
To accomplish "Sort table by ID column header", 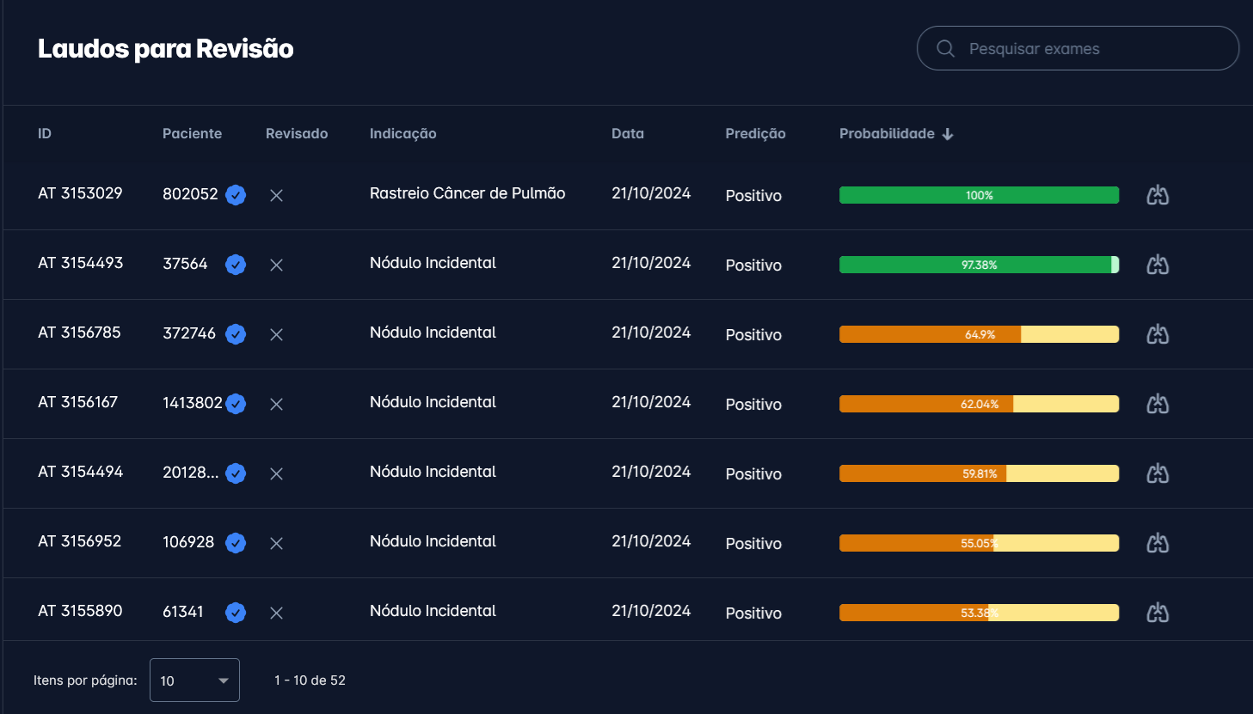I will [x=45, y=133].
